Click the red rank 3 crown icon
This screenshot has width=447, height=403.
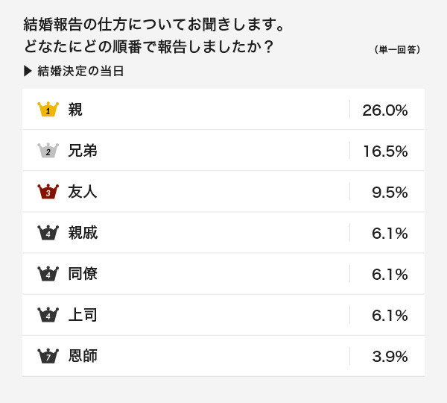click(x=48, y=191)
